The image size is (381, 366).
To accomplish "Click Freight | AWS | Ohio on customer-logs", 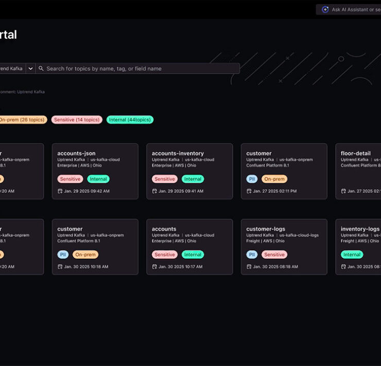I will (x=265, y=241).
